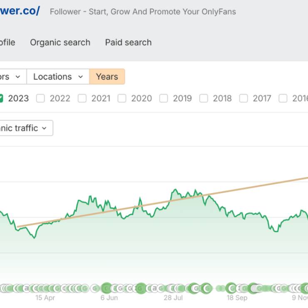Open the large green G marker above 18 Sep
The height and width of the screenshot is (308, 308).
(231, 288)
